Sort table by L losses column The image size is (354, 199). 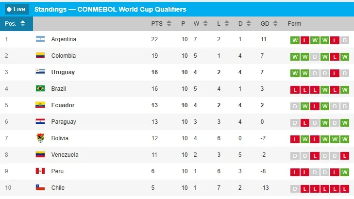tap(221, 24)
